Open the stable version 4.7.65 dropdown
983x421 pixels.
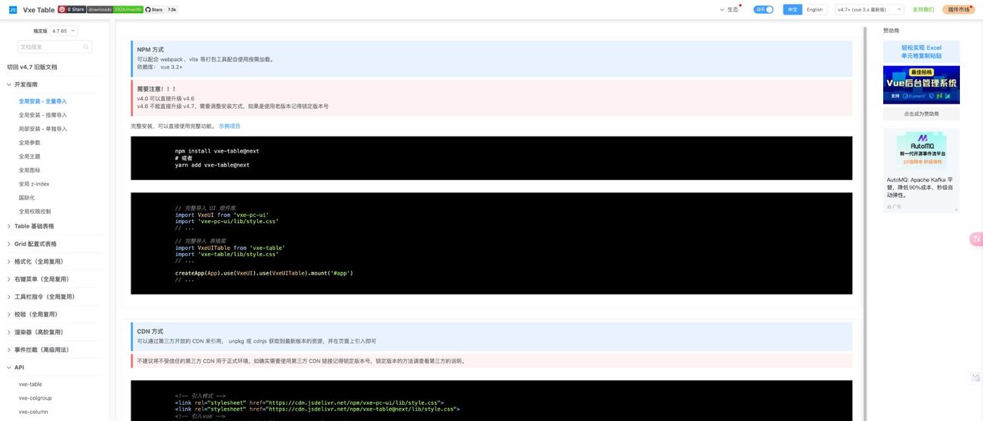[64, 31]
